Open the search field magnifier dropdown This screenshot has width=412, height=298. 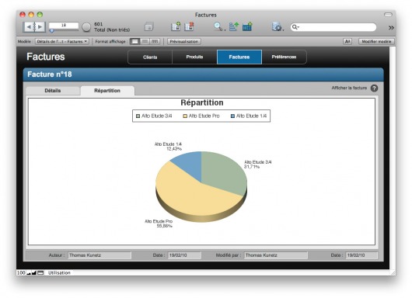tap(295, 27)
